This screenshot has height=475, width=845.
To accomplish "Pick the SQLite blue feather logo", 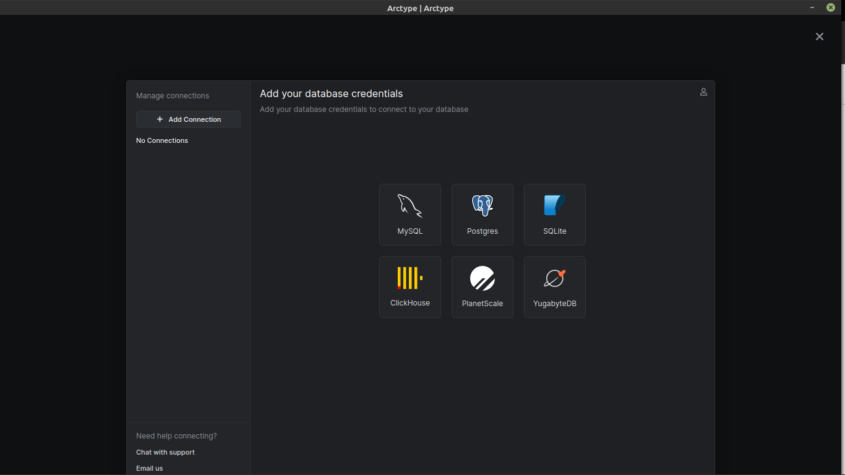I will [x=554, y=205].
